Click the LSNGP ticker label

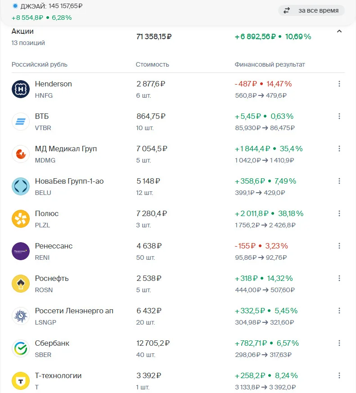tap(45, 322)
